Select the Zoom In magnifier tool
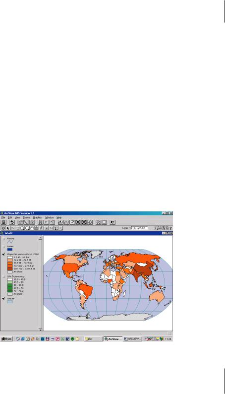The height and width of the screenshot is (394, 225). point(22,228)
